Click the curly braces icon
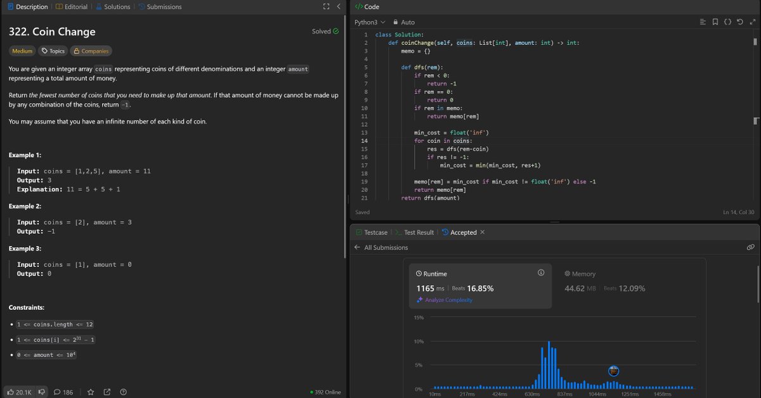 (x=727, y=22)
